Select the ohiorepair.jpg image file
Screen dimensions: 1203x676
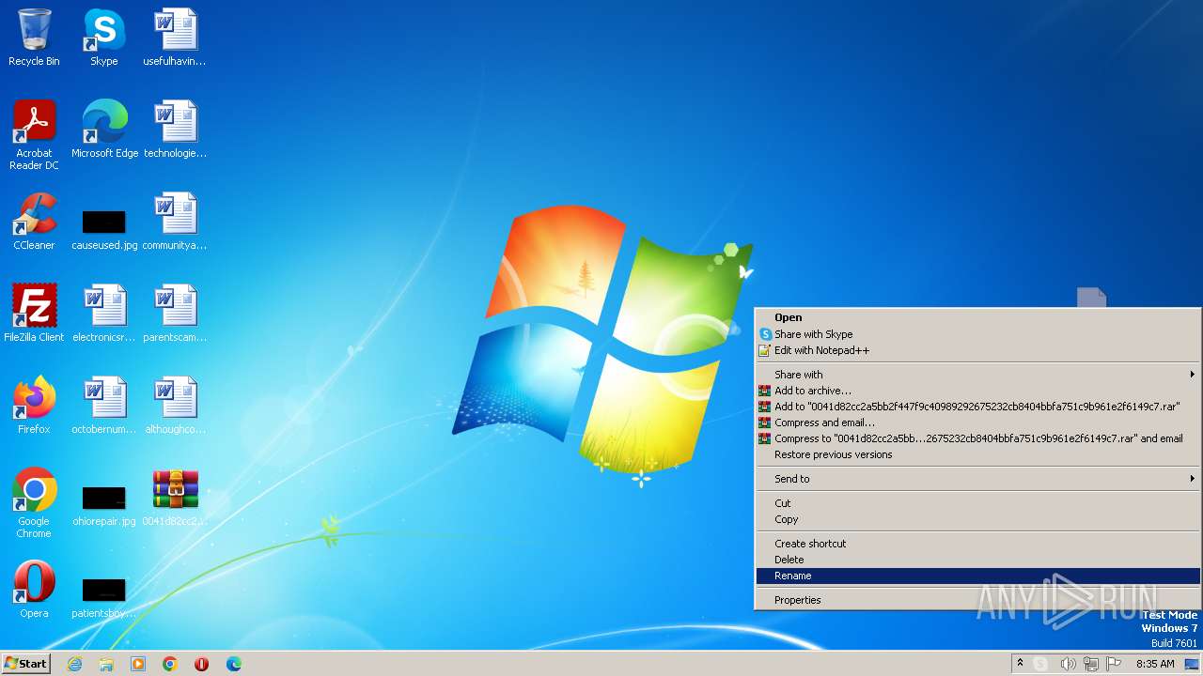pos(104,505)
